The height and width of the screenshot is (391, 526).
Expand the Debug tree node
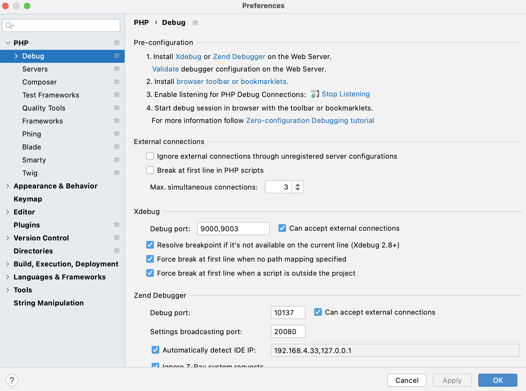(x=16, y=56)
